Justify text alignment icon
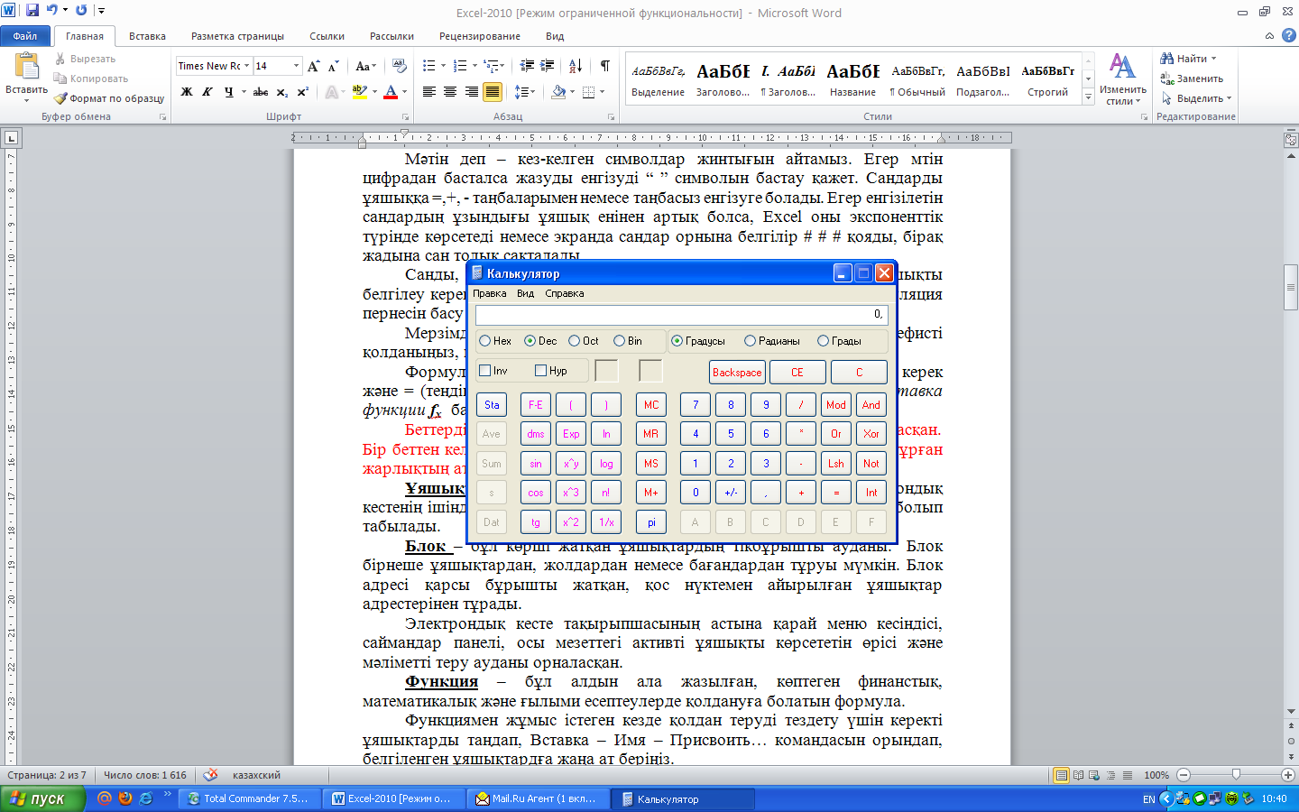This screenshot has width=1299, height=812. [493, 92]
